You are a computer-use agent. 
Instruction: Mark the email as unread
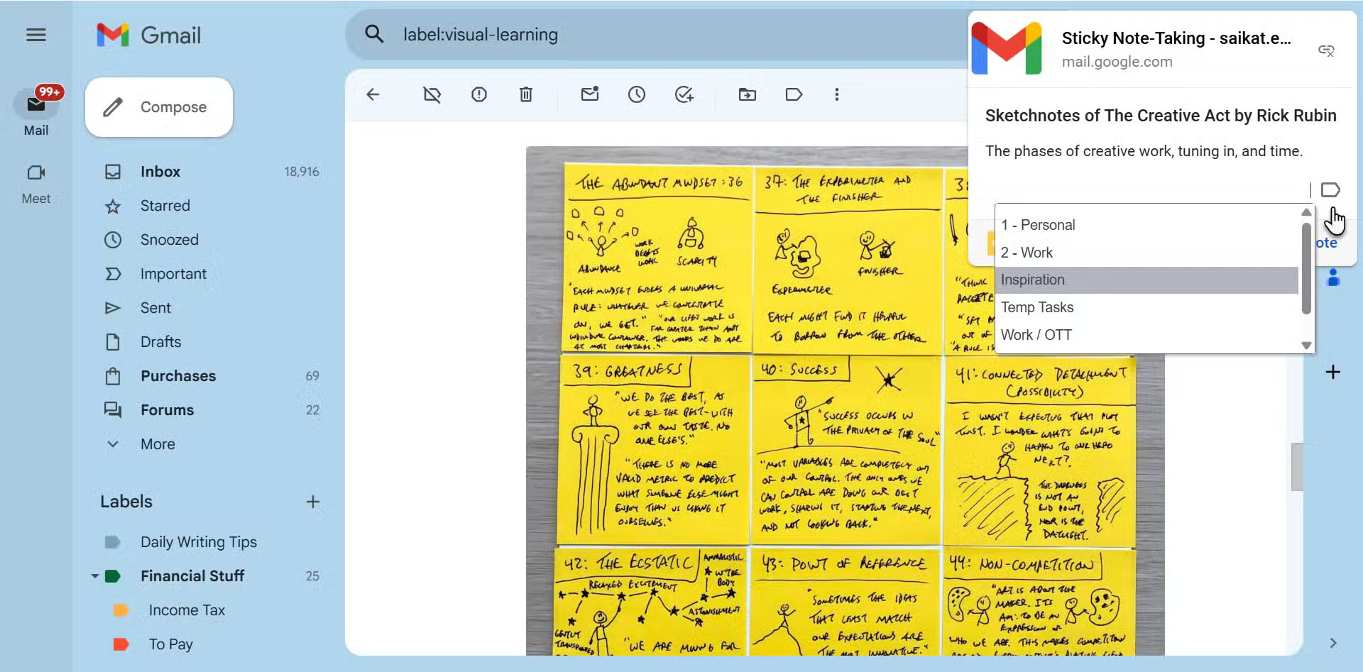pyautogui.click(x=590, y=94)
